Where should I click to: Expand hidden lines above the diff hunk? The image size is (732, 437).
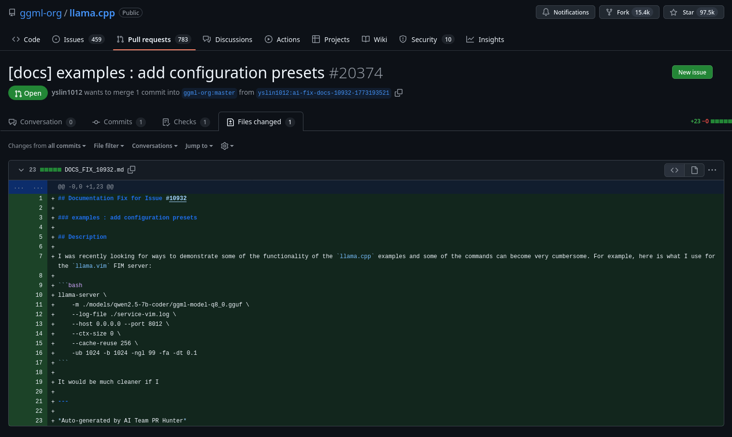pos(28,187)
